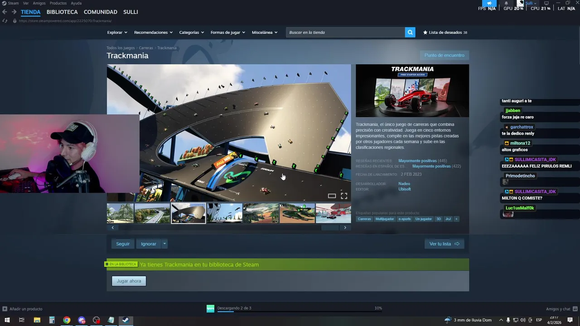
Task: Click the Jugar ahora button
Action: coord(129,281)
